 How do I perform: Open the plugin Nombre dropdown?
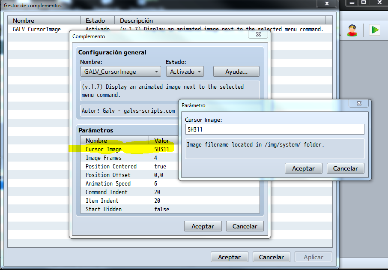tap(120, 71)
